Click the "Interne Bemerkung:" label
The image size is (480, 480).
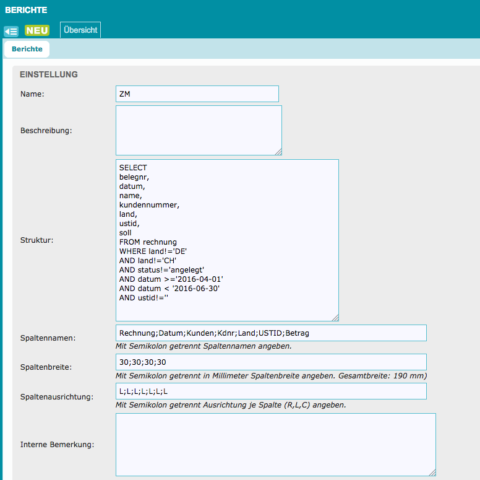pyautogui.click(x=57, y=444)
